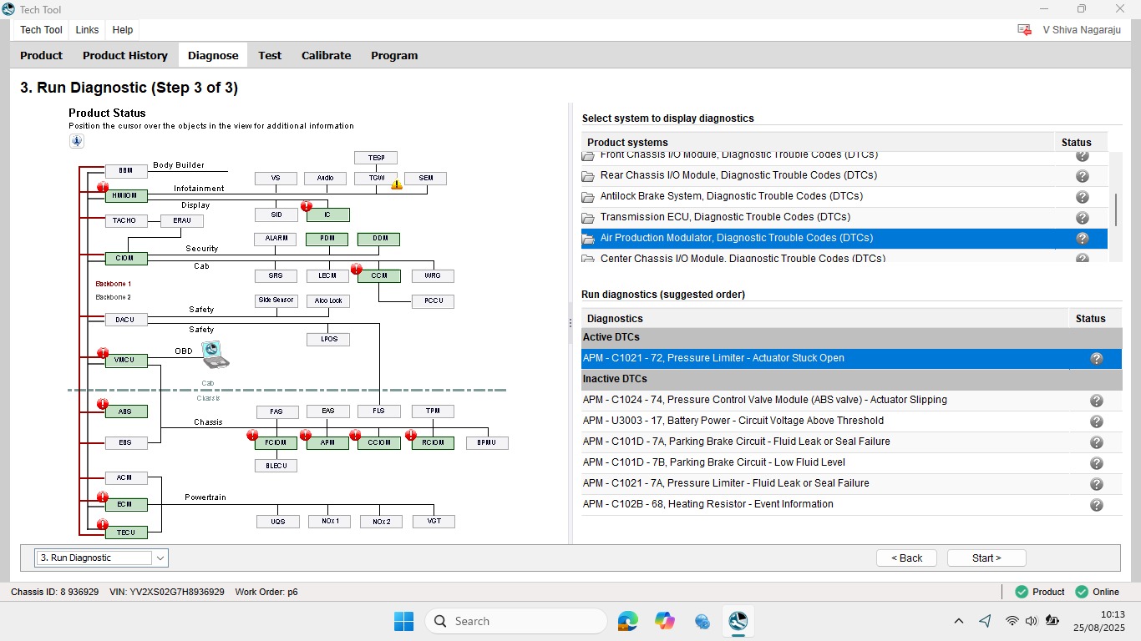Click the HMIOM node in the diagram
Screen dimensions: 1141x641
click(x=126, y=196)
